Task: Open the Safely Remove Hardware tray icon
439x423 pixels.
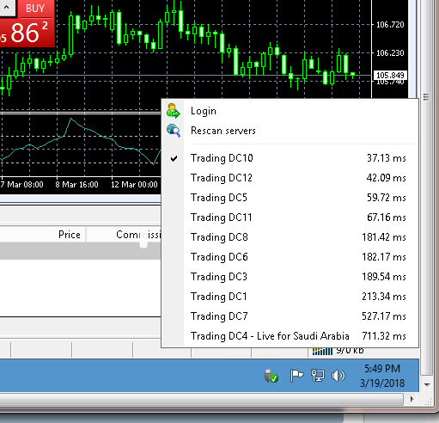Action: 271,376
